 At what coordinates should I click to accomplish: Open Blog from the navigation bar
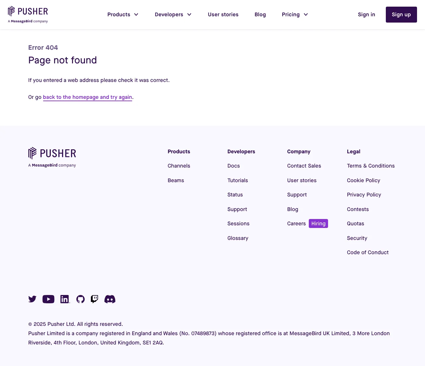pyautogui.click(x=260, y=14)
